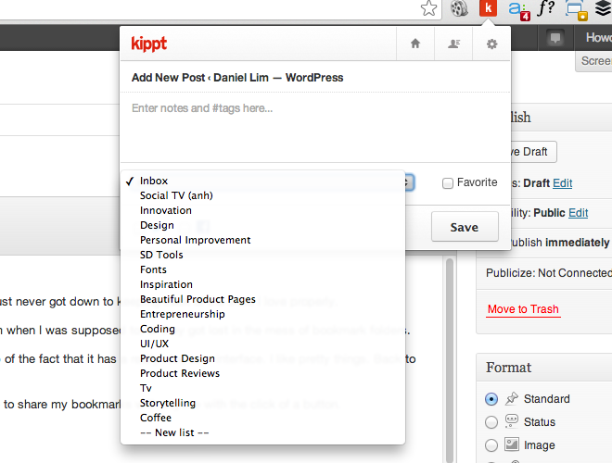612x463 pixels.
Task: Create list via '-- New list --'
Action: point(262,432)
